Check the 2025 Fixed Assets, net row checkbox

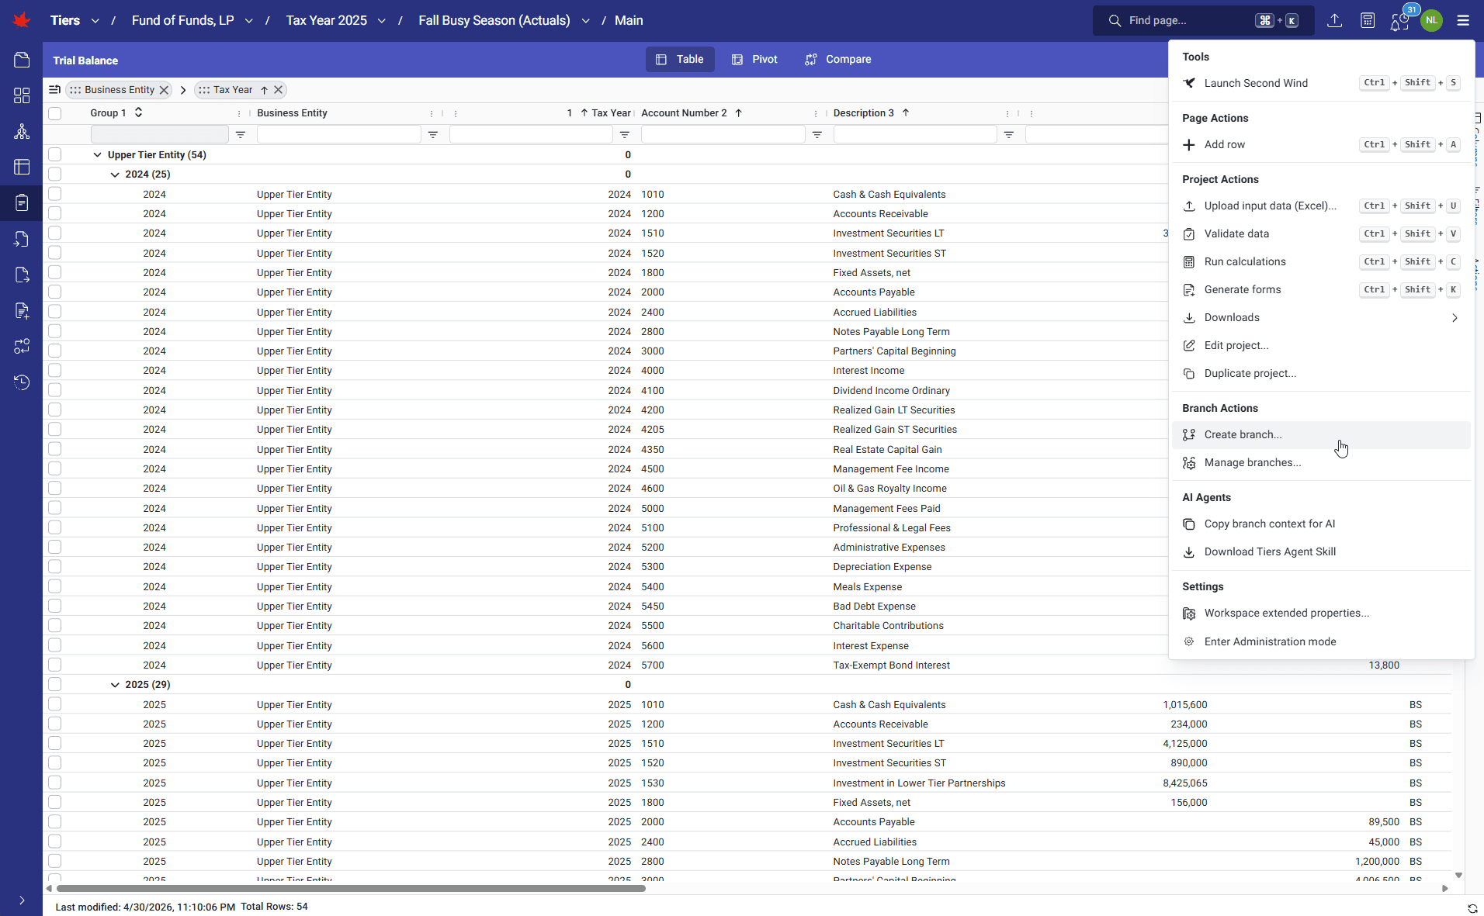pyautogui.click(x=54, y=802)
